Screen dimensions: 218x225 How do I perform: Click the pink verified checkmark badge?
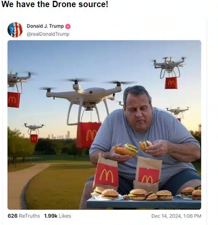[x=68, y=26]
